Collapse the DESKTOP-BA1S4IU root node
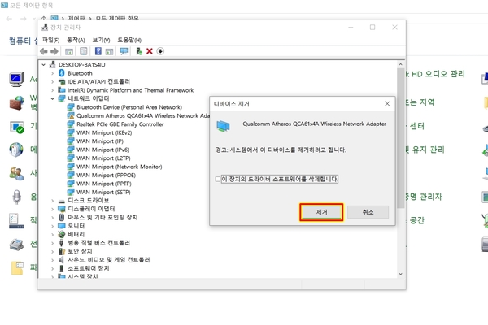This screenshot has width=488, height=325. (x=44, y=65)
